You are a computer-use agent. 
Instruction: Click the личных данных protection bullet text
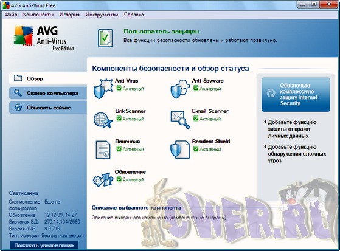[292, 129]
